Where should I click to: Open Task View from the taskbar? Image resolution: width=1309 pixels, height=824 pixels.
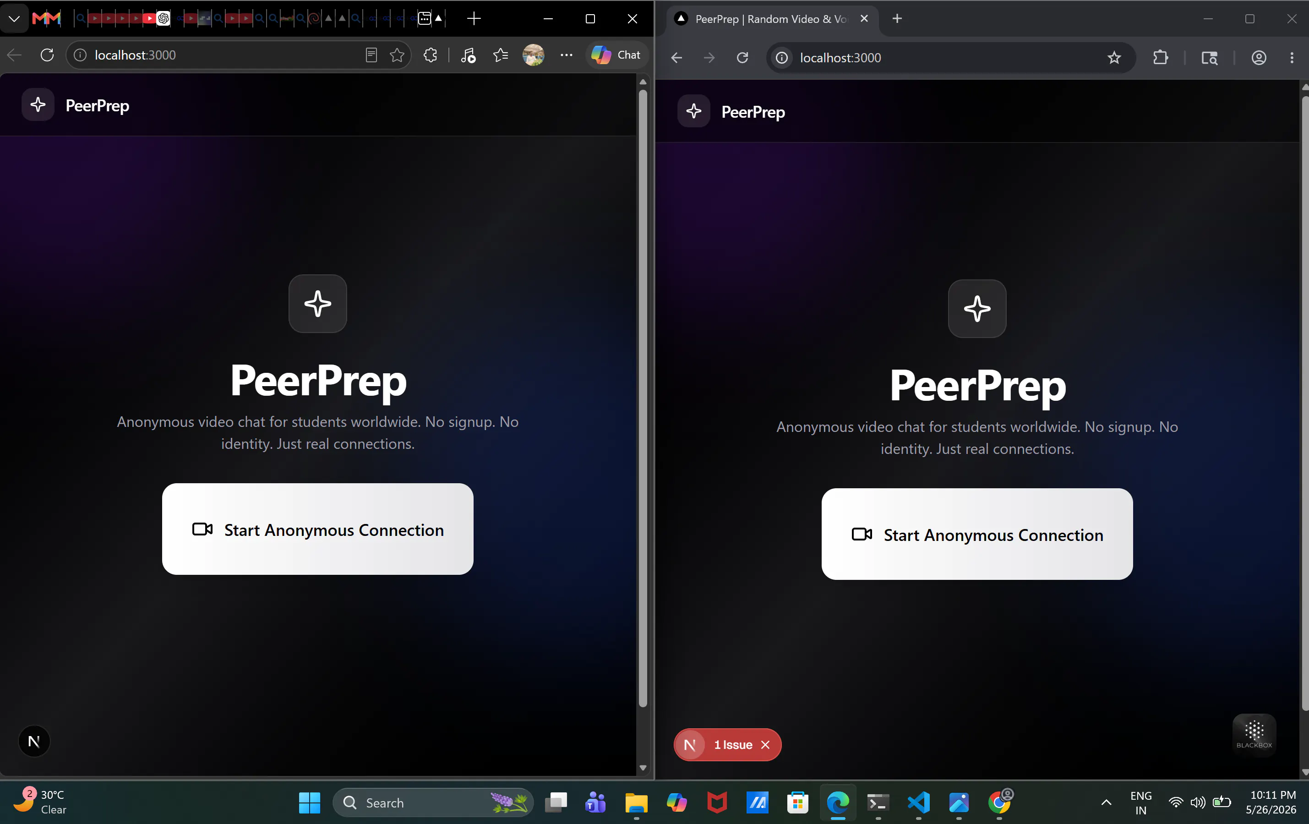(556, 802)
